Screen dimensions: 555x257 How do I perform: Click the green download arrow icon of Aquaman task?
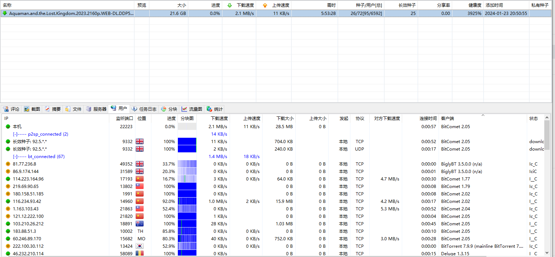5,13
